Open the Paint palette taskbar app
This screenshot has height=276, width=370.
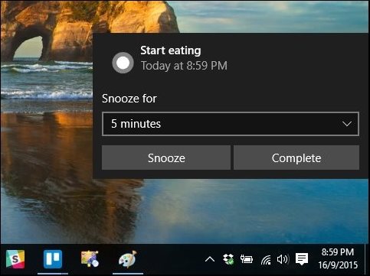(128, 259)
